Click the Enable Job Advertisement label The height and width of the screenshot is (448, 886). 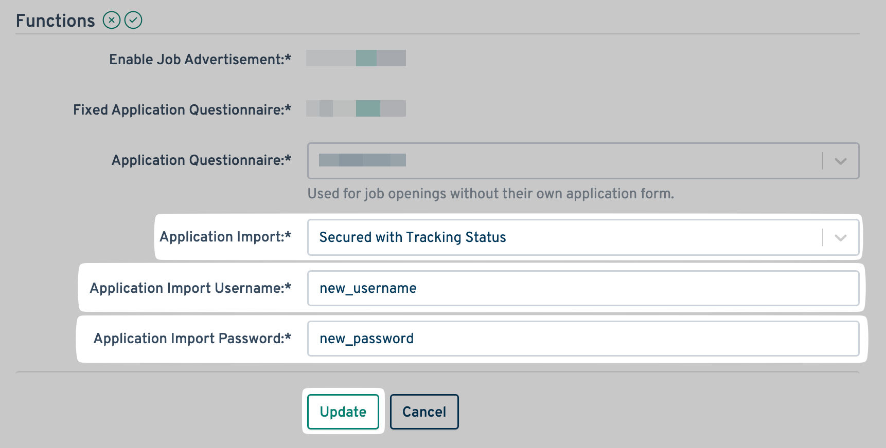200,60
